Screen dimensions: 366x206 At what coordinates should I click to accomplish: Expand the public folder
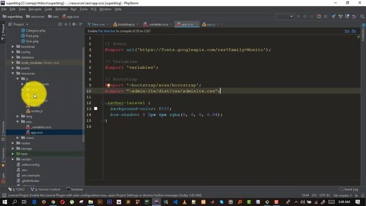tap(13, 68)
